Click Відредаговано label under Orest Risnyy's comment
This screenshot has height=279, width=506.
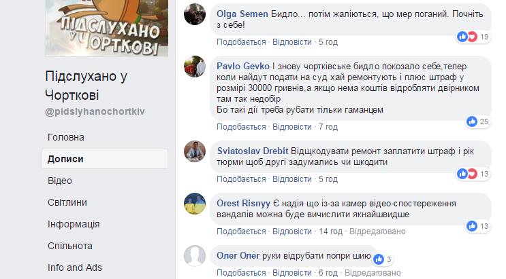(377, 231)
